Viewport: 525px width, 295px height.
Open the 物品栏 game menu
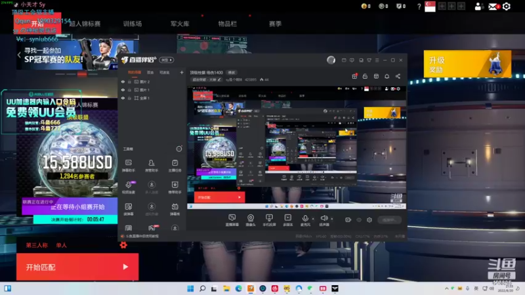point(227,24)
